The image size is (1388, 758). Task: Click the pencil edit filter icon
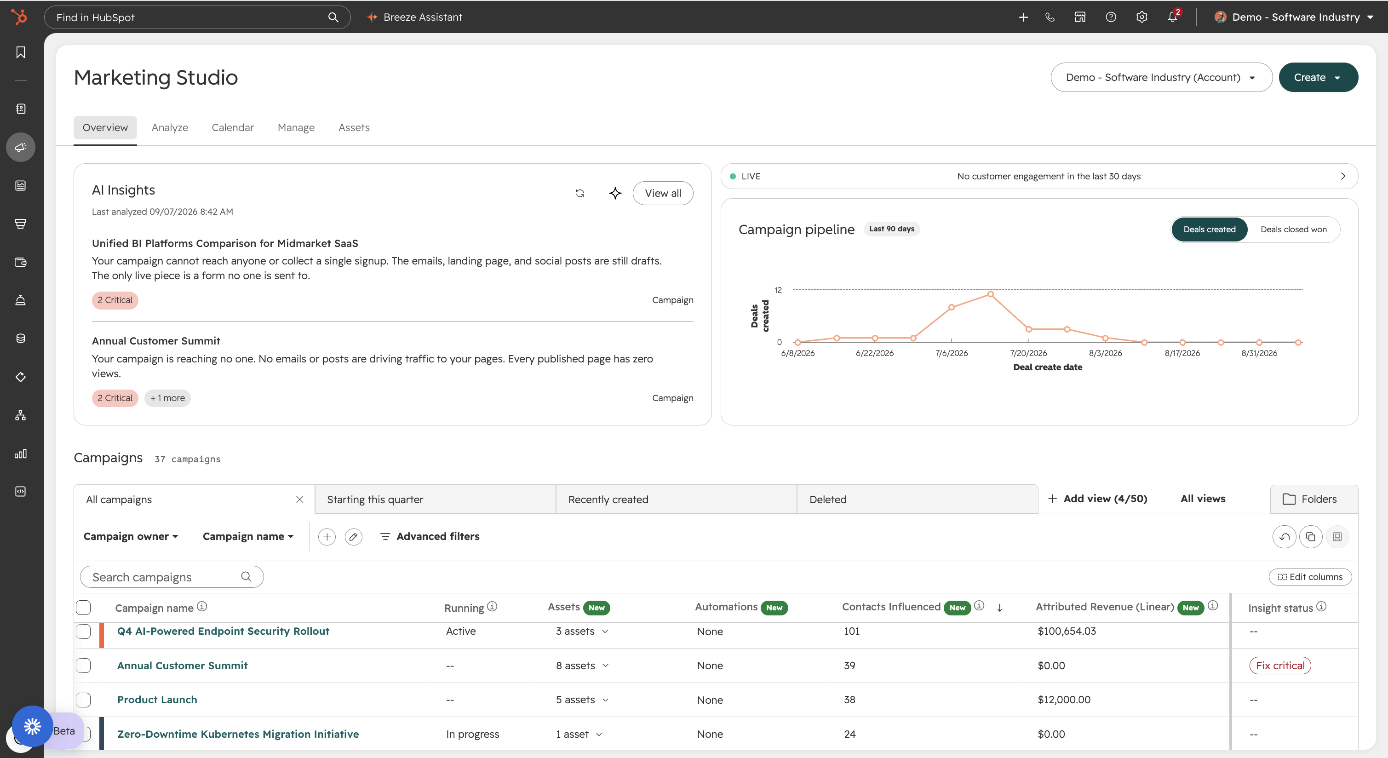click(354, 537)
